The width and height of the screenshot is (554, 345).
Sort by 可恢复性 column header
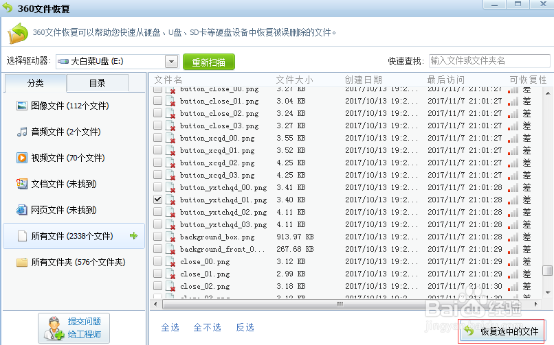pos(528,80)
